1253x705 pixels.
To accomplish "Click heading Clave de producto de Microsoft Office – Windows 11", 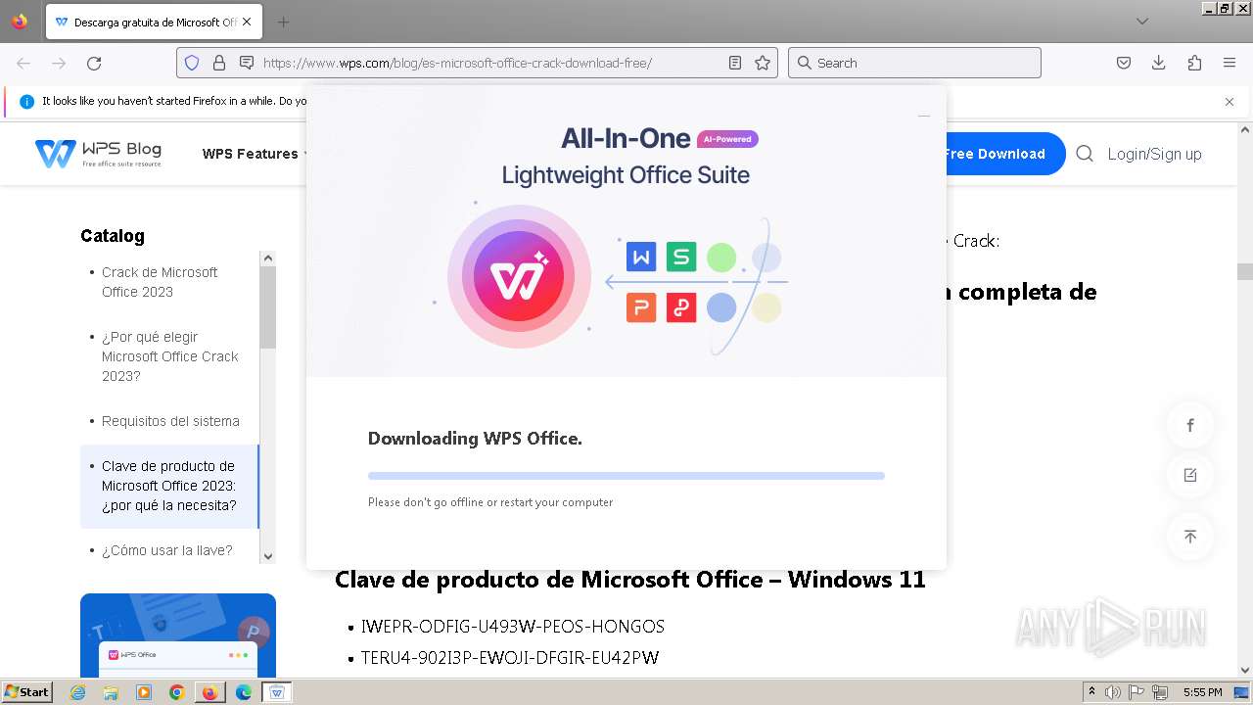I will point(630,580).
